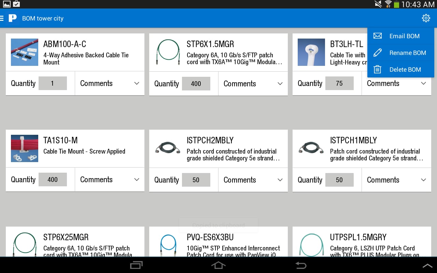The height and width of the screenshot is (273, 437).
Task: Click the UTPSPL1.5MGRY part number
Action: coord(358,237)
